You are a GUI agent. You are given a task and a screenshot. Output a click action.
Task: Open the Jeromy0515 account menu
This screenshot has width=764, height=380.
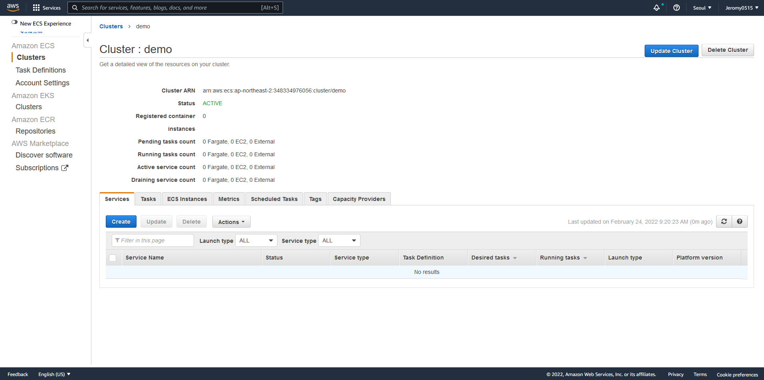pos(742,8)
